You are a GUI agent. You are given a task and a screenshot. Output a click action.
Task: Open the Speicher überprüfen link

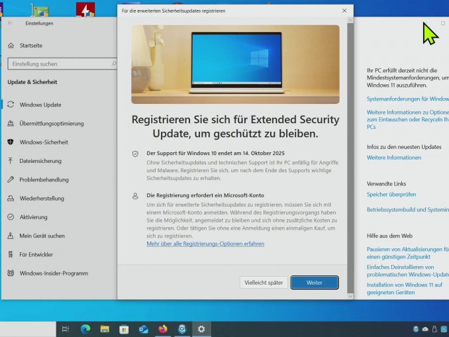pos(391,195)
